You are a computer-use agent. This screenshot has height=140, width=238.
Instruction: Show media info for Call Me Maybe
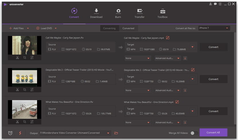[185, 58]
